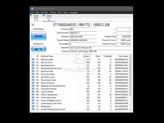
Task: Click the scroll up arrow of attribute list
Action: pos(130,56)
